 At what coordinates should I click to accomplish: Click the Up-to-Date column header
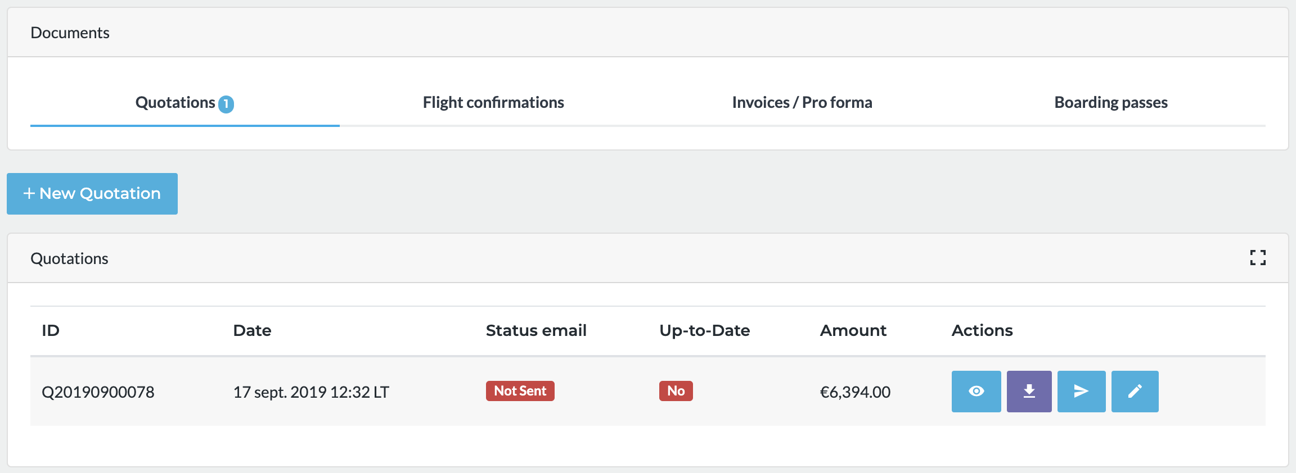[704, 330]
